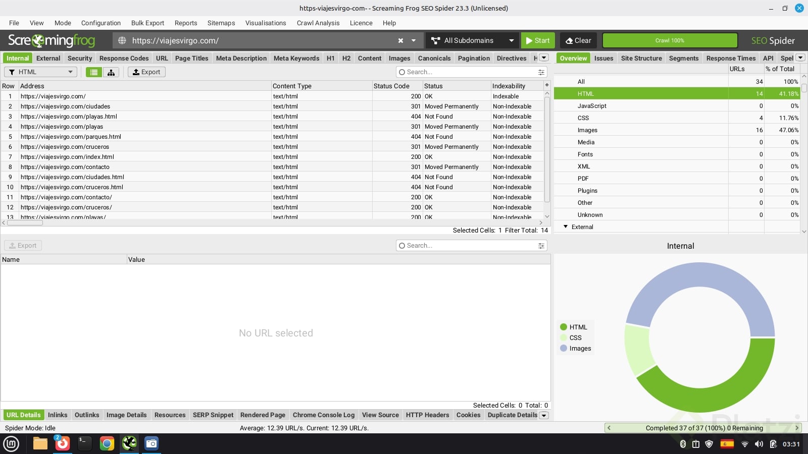This screenshot has height=454, width=808.
Task: Click the CSS legend color swatch
Action: click(564, 337)
